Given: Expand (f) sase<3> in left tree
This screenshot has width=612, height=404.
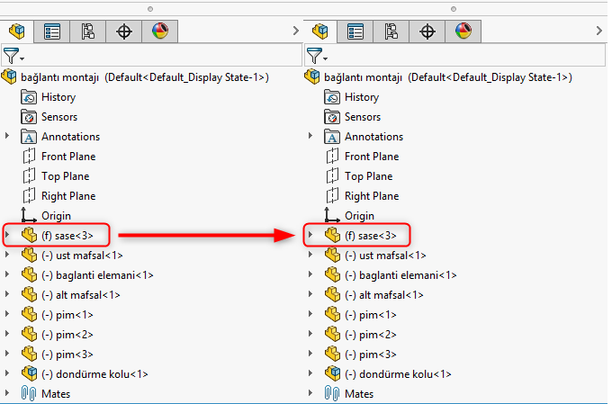Looking at the screenshot, I should pos(7,235).
